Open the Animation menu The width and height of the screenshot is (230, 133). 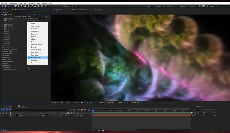tap(32, 3)
